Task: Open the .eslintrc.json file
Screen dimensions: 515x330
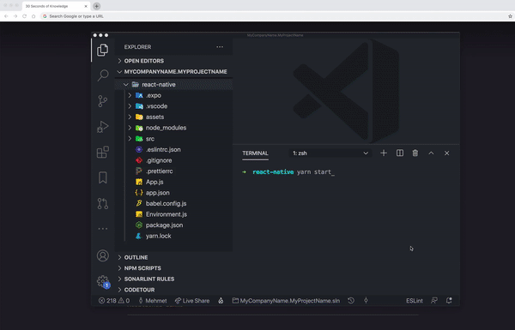Action: 173,150
